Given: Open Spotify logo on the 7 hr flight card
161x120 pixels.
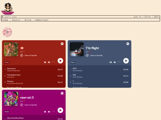Looking at the screenshot, I should pyautogui.click(x=128, y=44).
